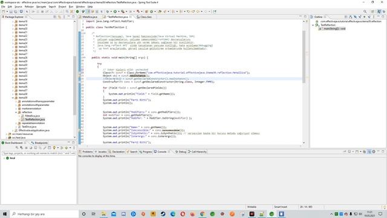Open the Run menu
This screenshot has height=218, width=387.
click(x=71, y=7)
